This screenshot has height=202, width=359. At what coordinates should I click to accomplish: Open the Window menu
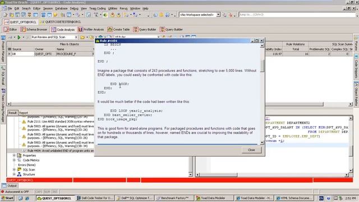pos(135,8)
